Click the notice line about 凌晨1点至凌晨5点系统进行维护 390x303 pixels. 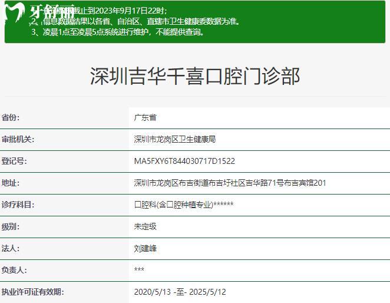pos(118,32)
